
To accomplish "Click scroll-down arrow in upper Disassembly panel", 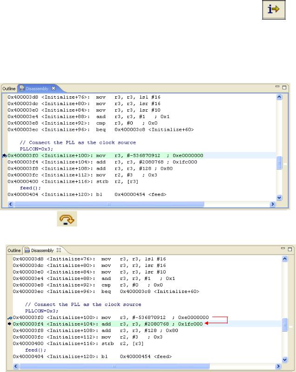I will pos(279,197).
